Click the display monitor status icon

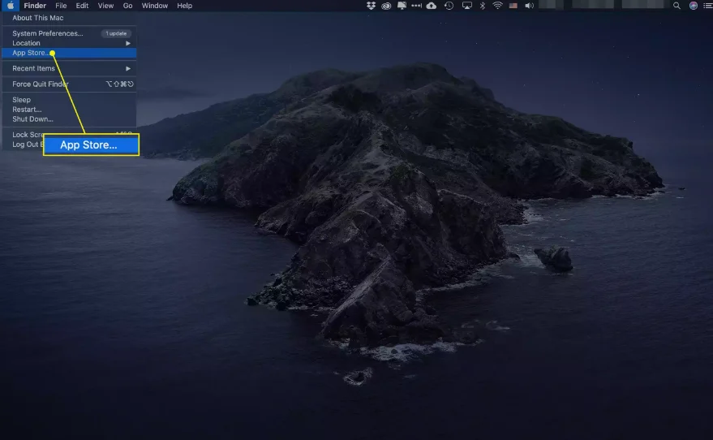[402, 6]
